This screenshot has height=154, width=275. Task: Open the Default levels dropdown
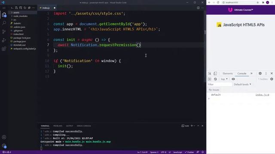[x=242, y=84]
